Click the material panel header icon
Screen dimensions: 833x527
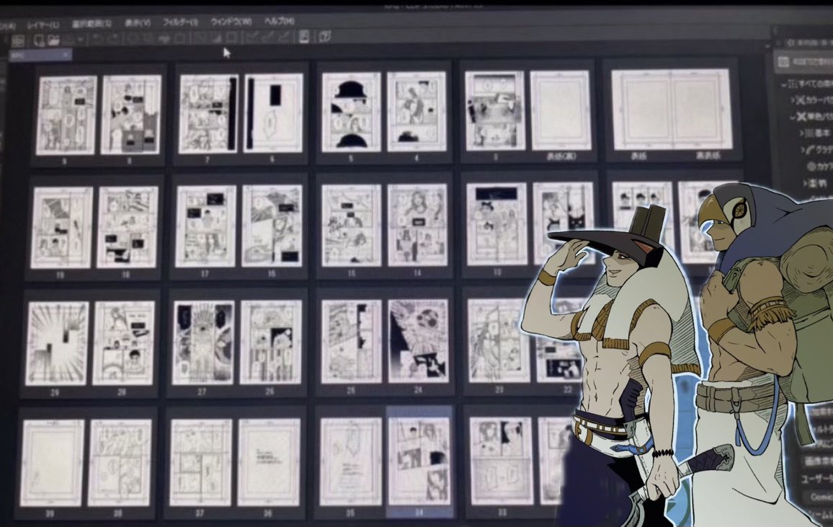pos(783,61)
